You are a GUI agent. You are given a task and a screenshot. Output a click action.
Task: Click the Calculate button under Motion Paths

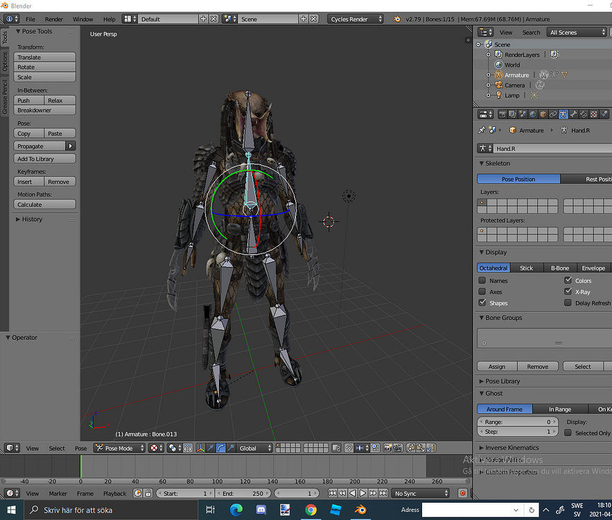(46, 204)
